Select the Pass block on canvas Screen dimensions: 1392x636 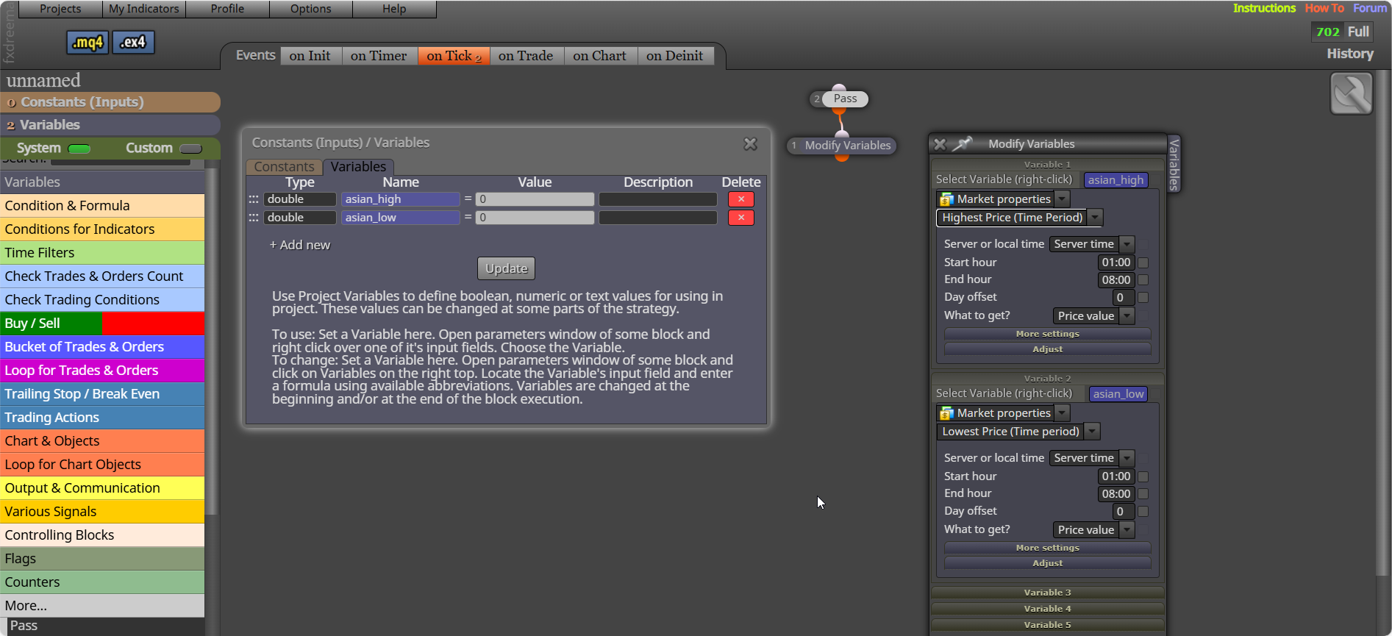click(x=844, y=99)
